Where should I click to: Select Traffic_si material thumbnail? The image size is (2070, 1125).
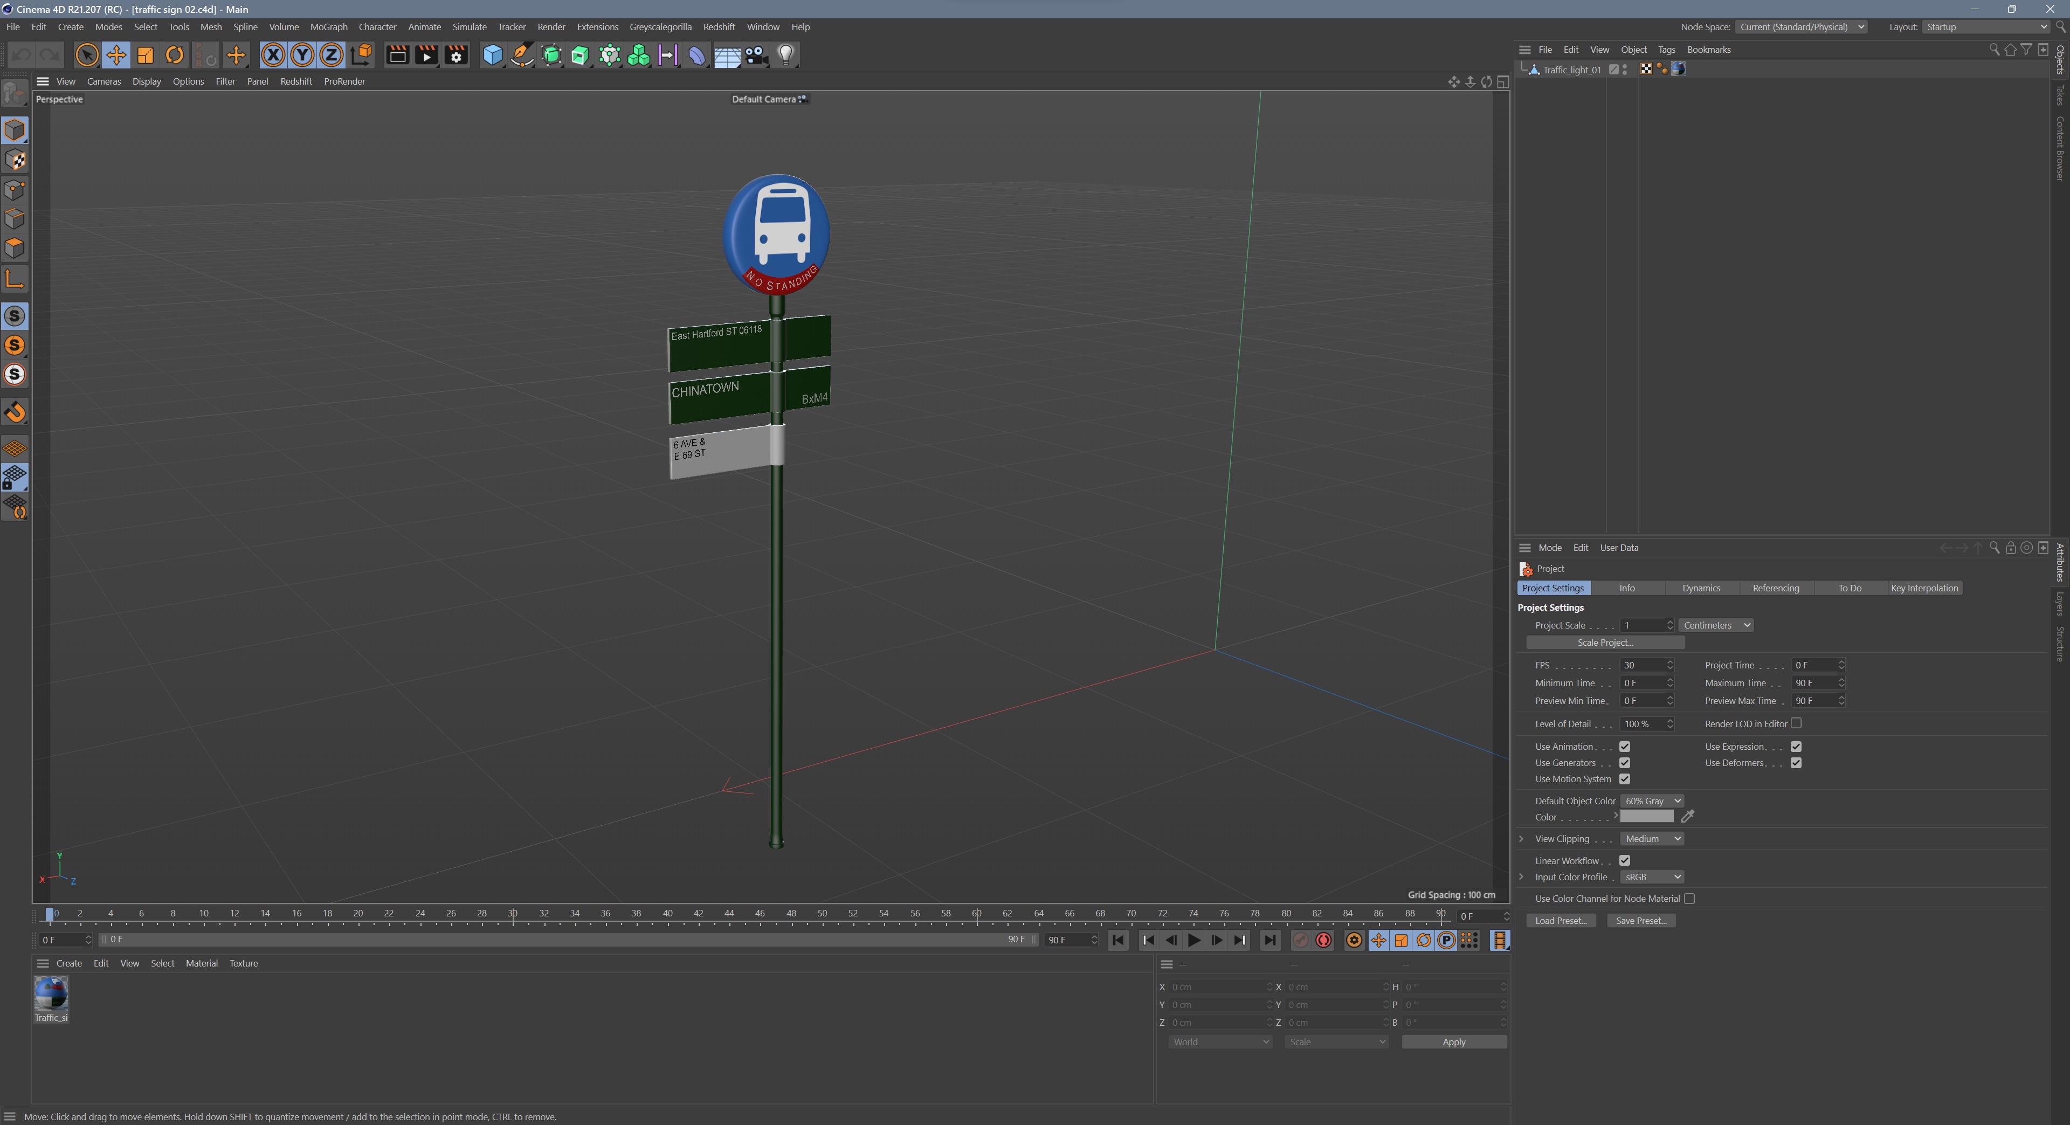(x=51, y=995)
